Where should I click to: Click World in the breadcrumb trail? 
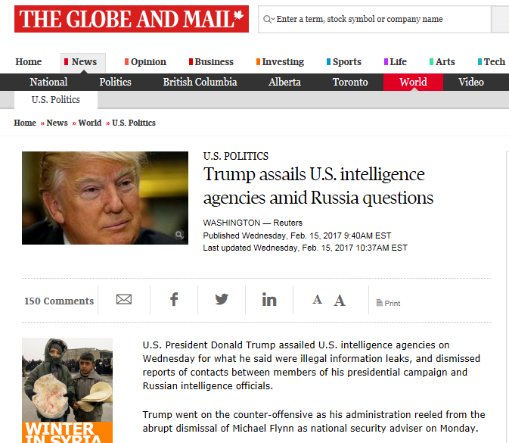(90, 123)
